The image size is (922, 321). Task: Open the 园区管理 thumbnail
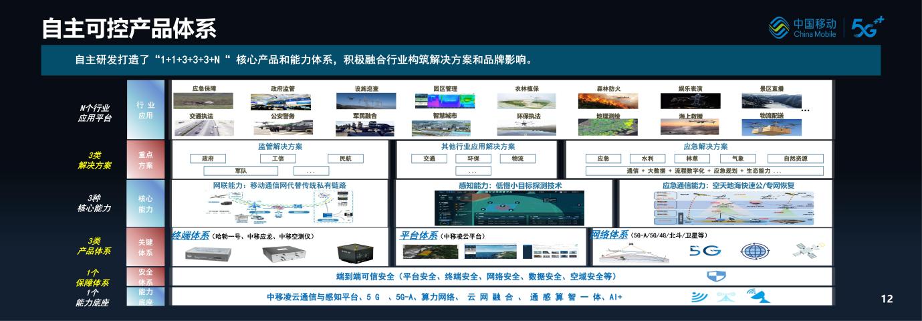point(445,100)
